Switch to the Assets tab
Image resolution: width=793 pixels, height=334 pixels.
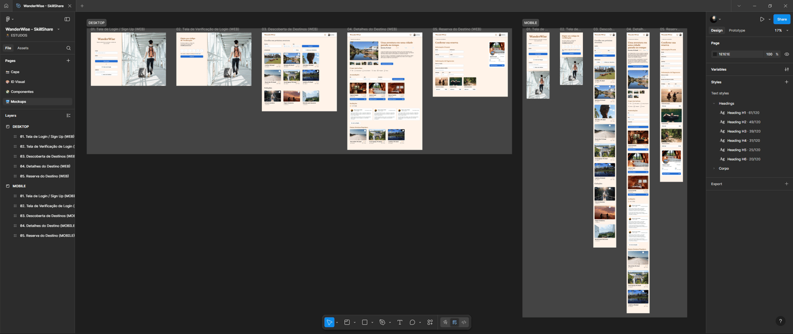[23, 48]
